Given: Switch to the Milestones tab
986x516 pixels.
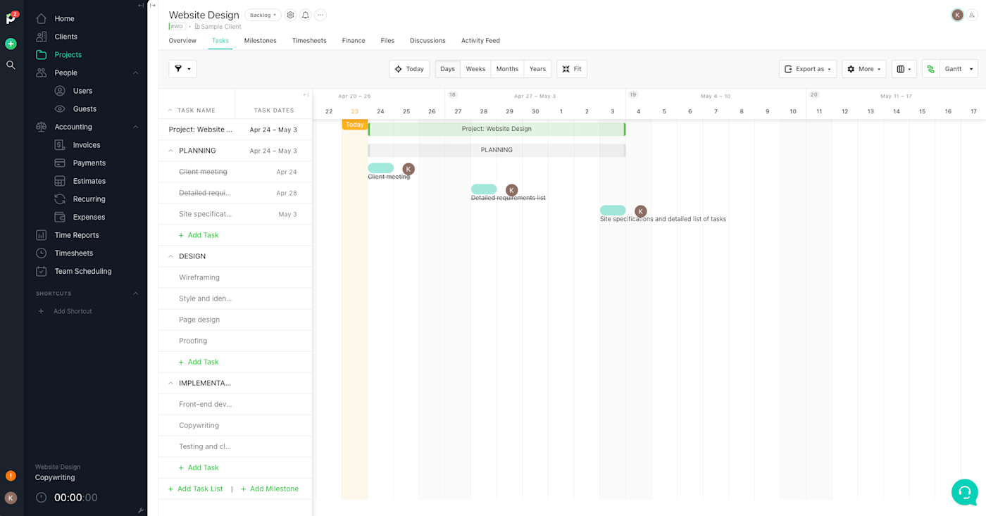Looking at the screenshot, I should pyautogui.click(x=261, y=41).
